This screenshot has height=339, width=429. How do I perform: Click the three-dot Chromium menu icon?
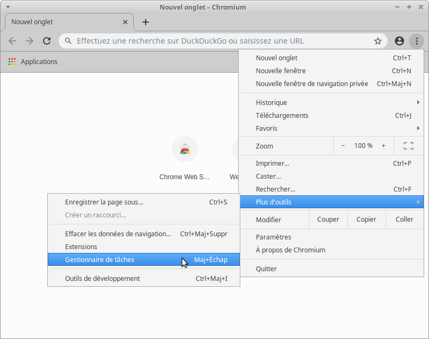(416, 41)
